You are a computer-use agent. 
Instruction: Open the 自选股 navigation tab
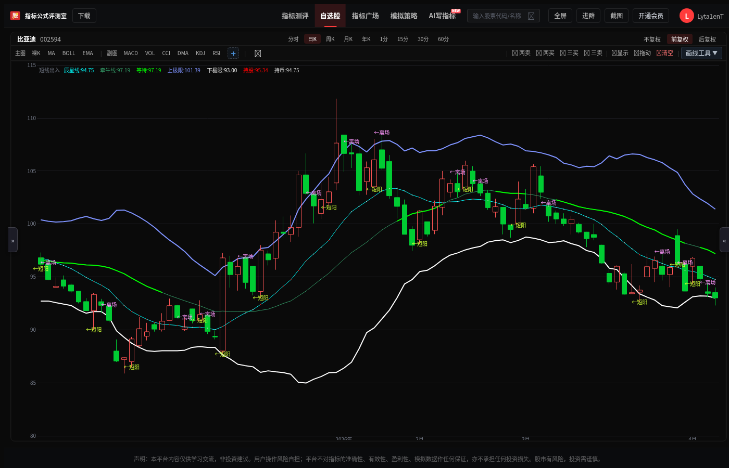tap(330, 16)
